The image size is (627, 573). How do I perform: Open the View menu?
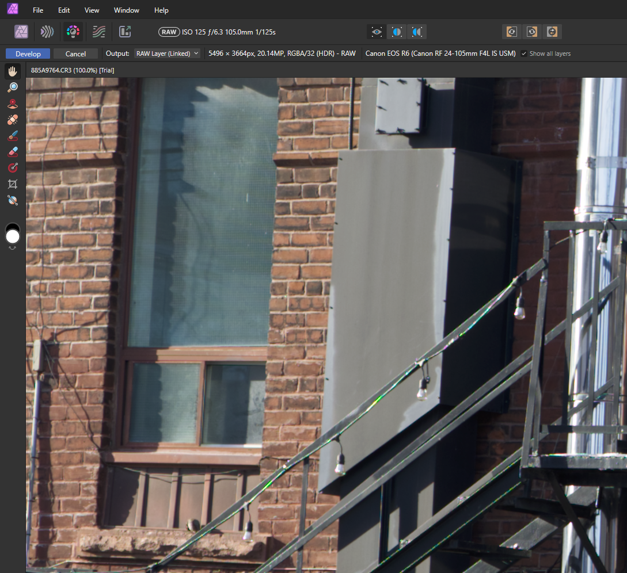click(x=92, y=10)
